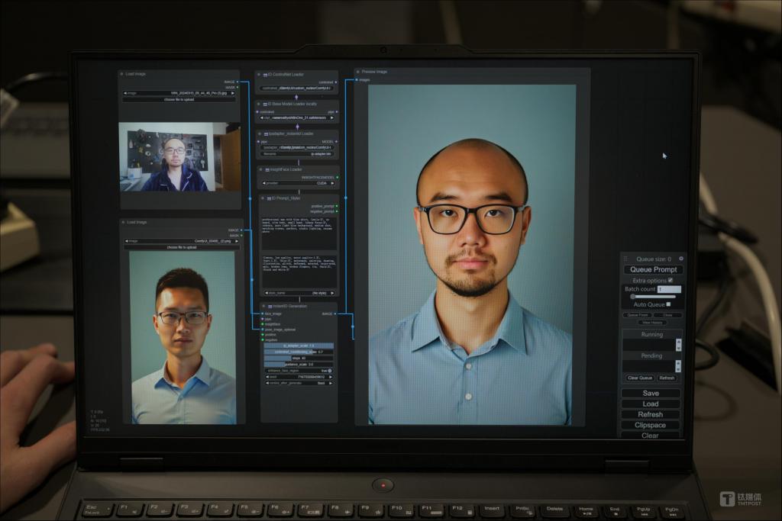Advance ckpt_name to next checkpoint

point(332,118)
